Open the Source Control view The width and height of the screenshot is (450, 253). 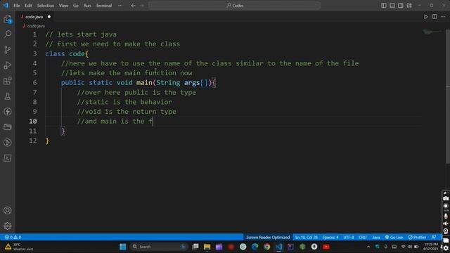8,50
